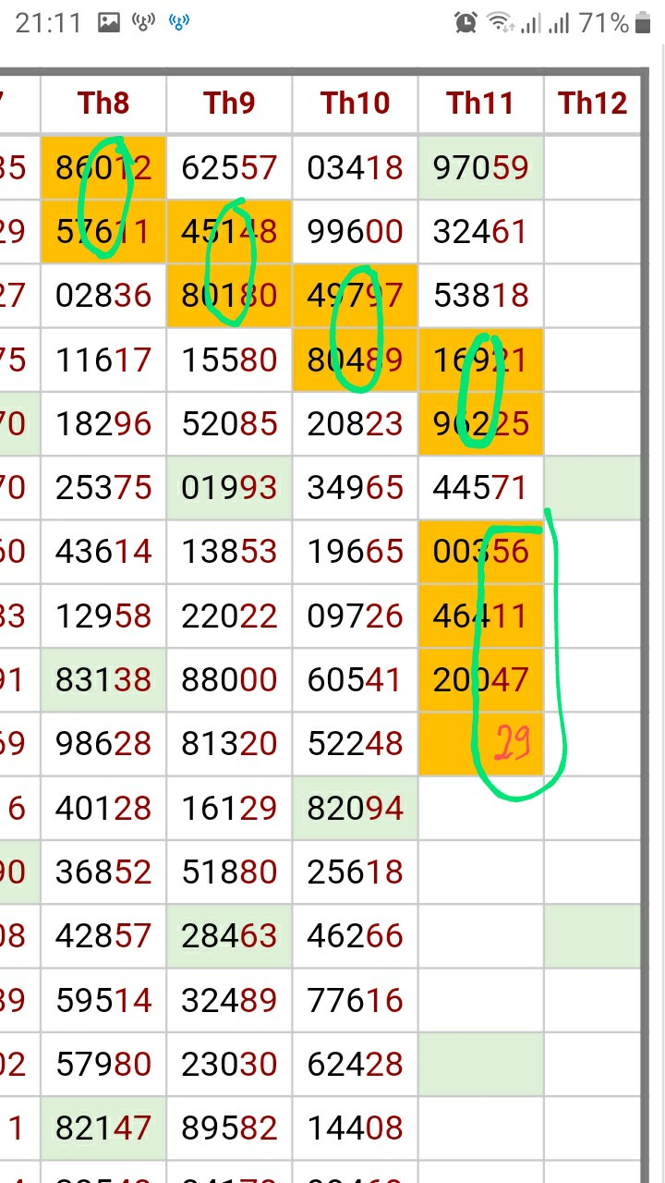Image resolution: width=665 pixels, height=1183 pixels.
Task: Click cell 86012 in Th8 column
Action: coord(103,168)
